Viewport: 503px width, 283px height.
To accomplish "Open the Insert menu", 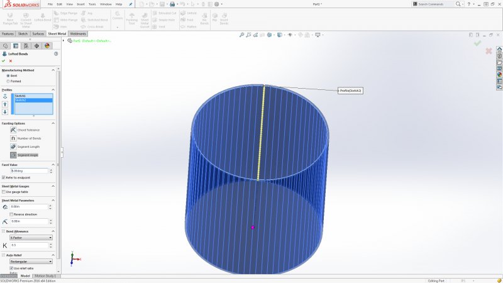I will 80,4.
